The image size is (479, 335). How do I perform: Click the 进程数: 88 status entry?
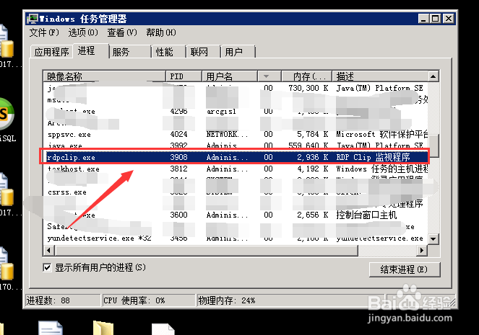click(x=63, y=300)
